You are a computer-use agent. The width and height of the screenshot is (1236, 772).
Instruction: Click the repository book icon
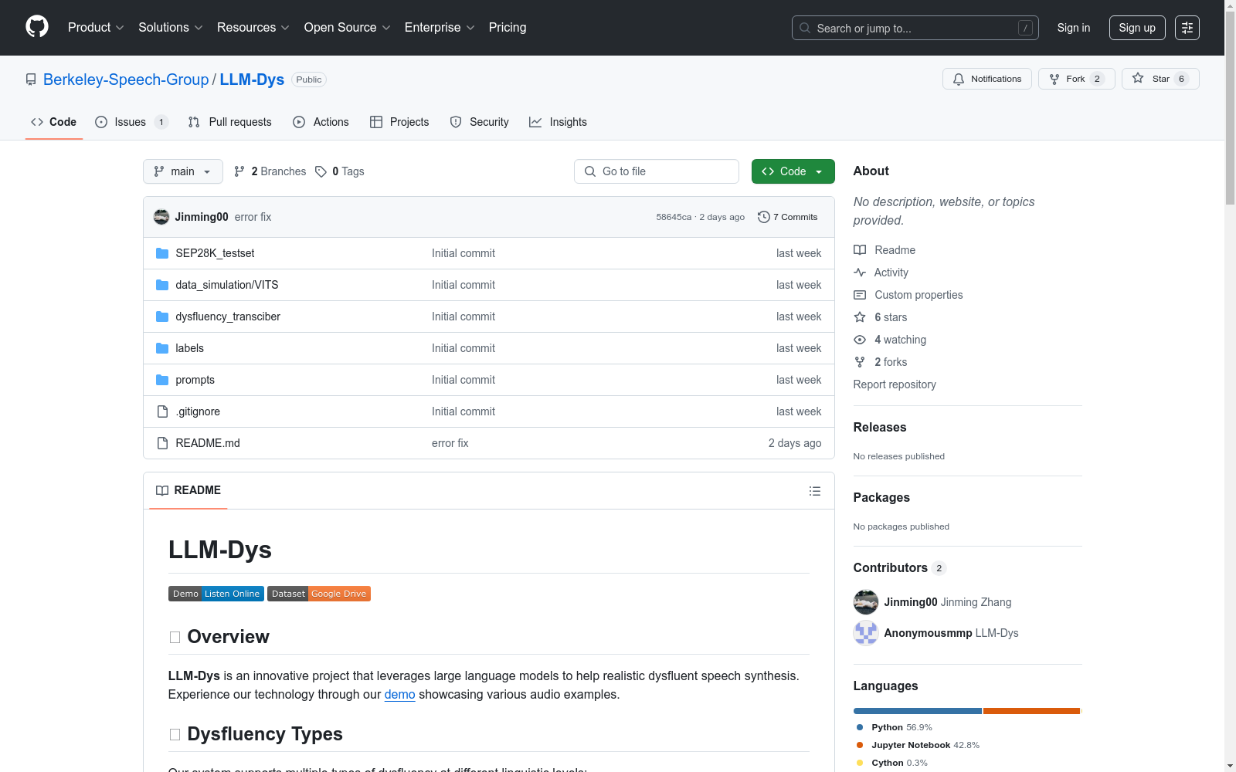click(x=31, y=80)
